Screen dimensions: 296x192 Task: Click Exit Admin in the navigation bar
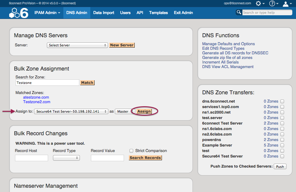point(183,13)
